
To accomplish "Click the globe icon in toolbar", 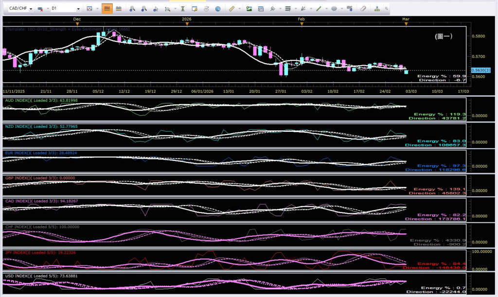I will coord(218,9).
